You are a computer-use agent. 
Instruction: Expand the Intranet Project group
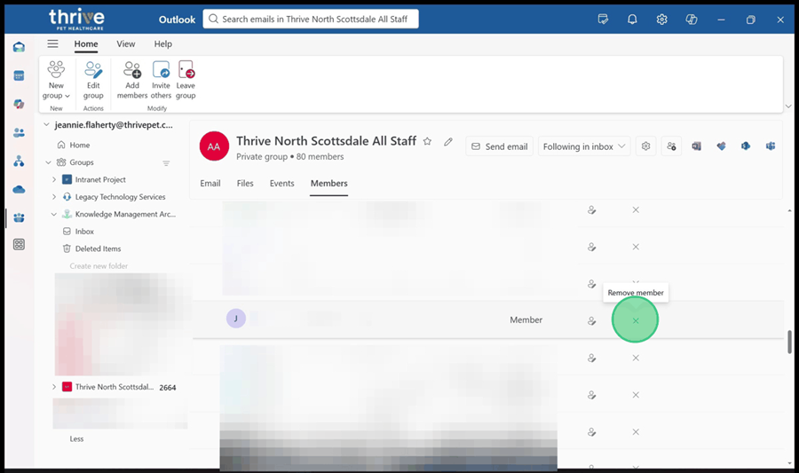(54, 180)
